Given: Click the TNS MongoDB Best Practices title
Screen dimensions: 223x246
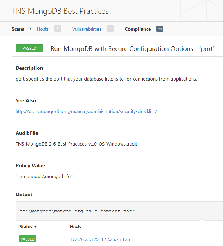Looking at the screenshot, I should pyautogui.click(x=60, y=11).
